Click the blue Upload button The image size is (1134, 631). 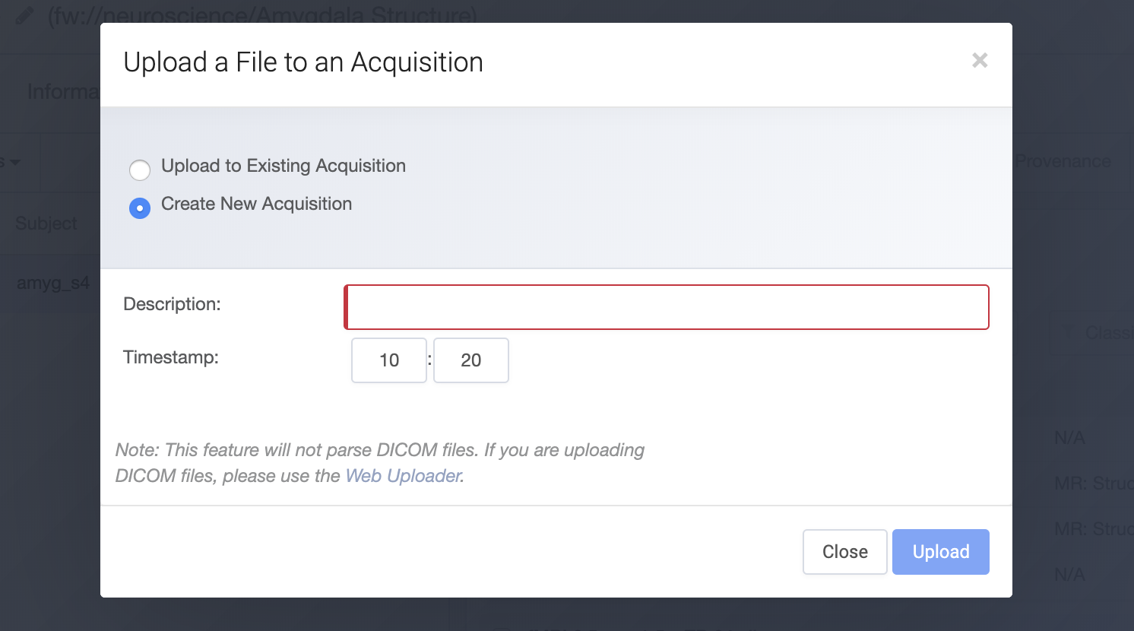[941, 552]
